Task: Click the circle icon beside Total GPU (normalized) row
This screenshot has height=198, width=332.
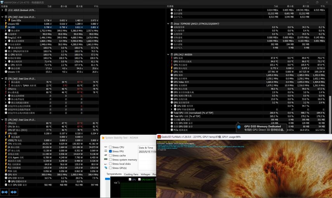Action: (x=172, y=113)
